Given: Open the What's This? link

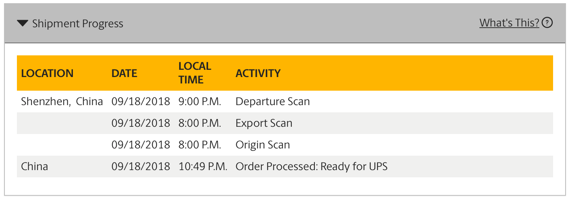Looking at the screenshot, I should point(509,23).
